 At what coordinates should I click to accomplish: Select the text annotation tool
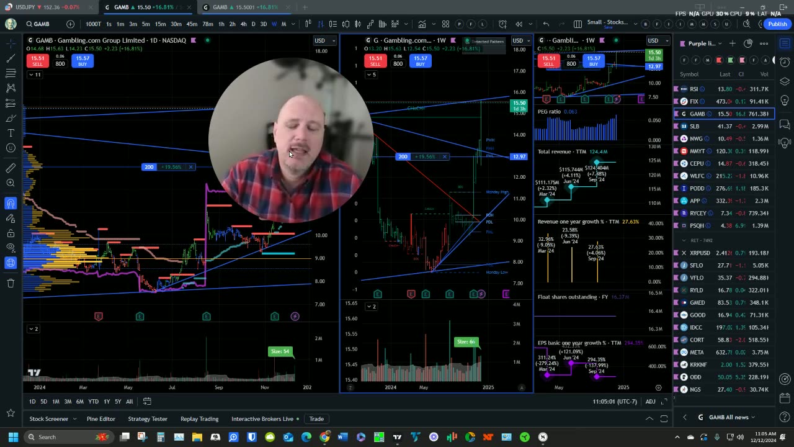pos(11,133)
